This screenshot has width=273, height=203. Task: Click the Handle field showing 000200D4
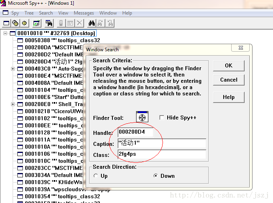135,132
